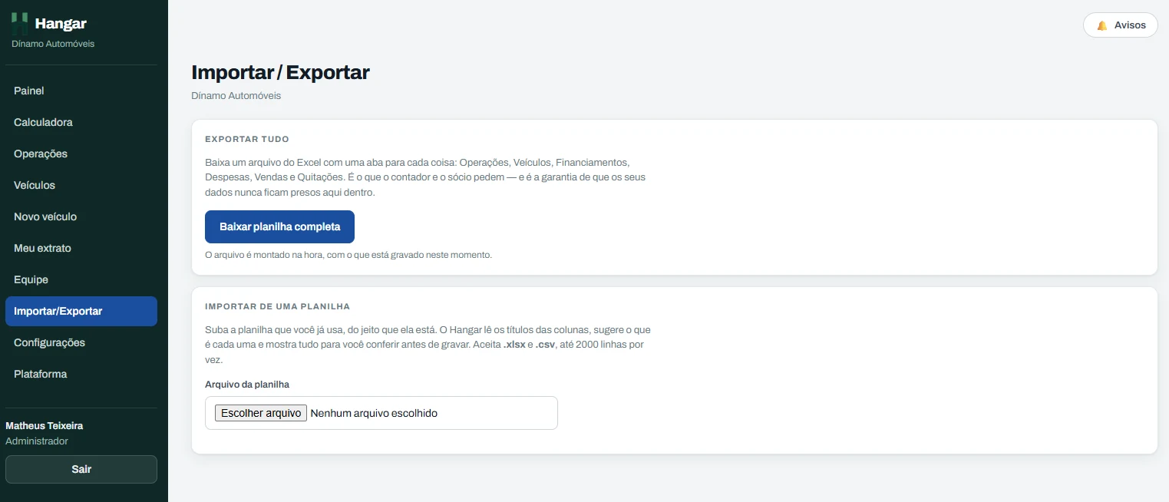The width and height of the screenshot is (1169, 502).
Task: Click the Matheus Teixeira user name
Action: coord(45,425)
